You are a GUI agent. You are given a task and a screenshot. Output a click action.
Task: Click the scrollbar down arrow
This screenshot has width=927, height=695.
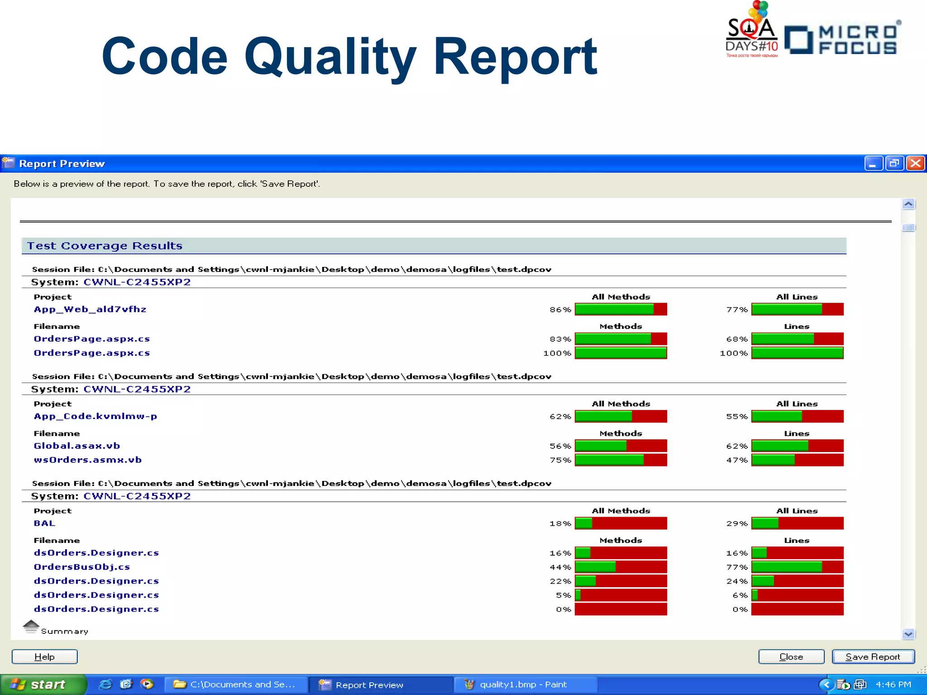pyautogui.click(x=908, y=634)
